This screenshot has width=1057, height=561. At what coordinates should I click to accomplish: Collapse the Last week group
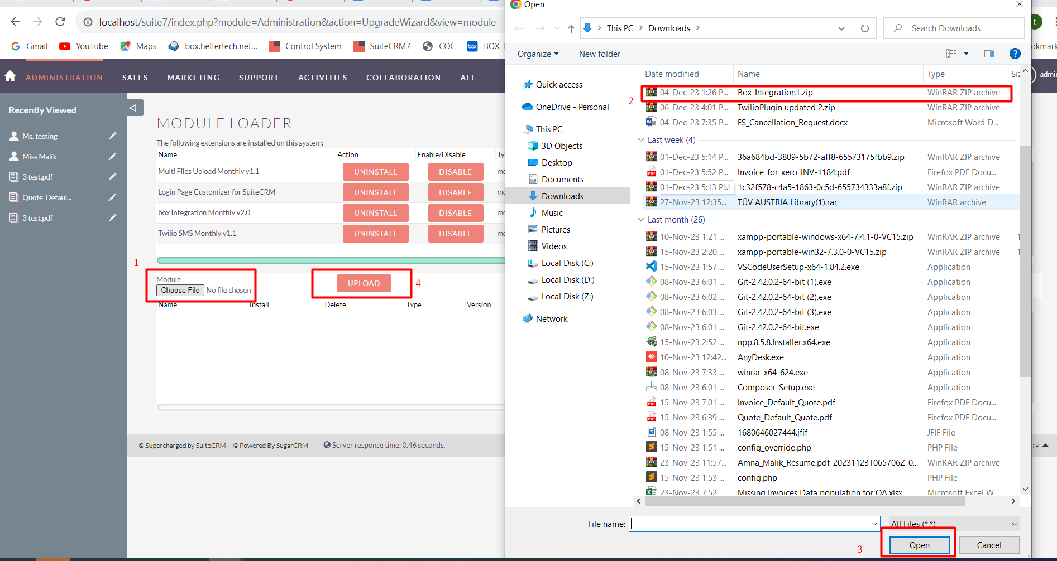[641, 140]
